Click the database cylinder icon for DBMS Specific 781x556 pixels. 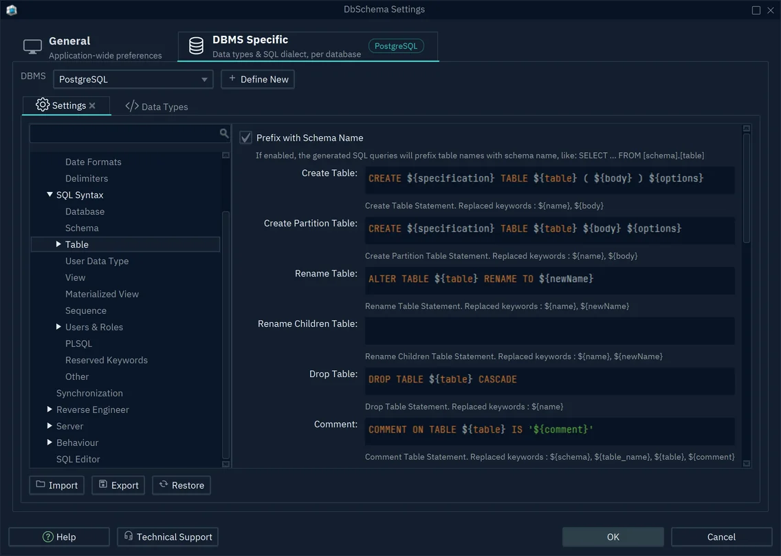(196, 46)
